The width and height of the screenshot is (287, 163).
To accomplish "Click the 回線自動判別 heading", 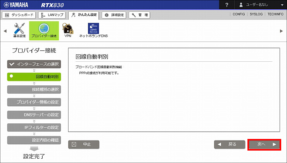I will pos(92,57).
